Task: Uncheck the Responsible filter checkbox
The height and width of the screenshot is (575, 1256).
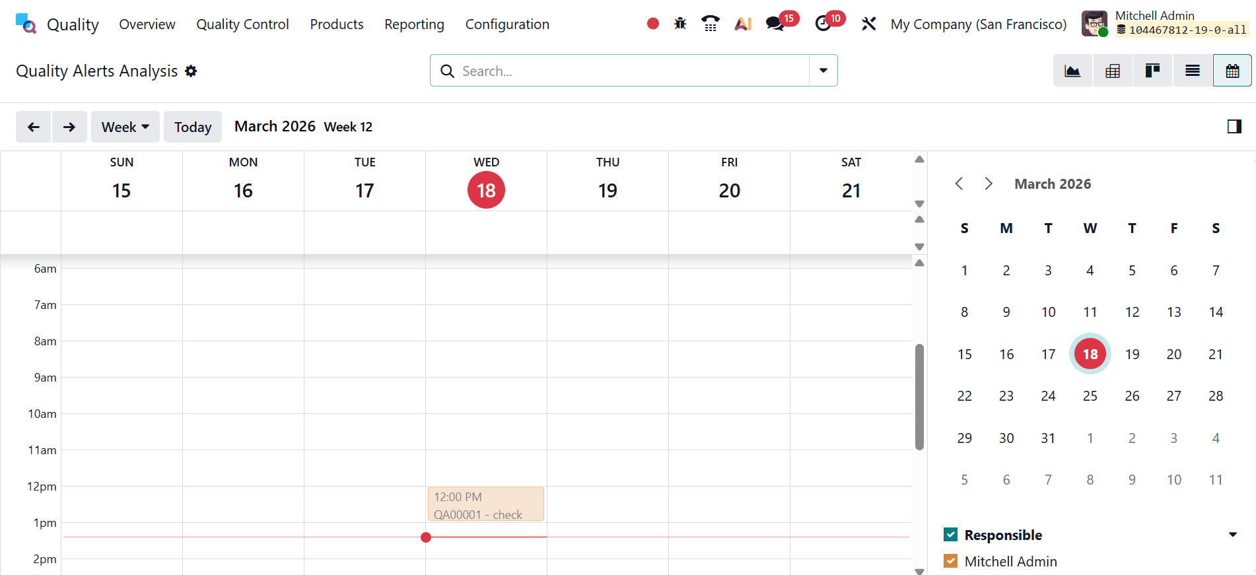Action: click(951, 535)
